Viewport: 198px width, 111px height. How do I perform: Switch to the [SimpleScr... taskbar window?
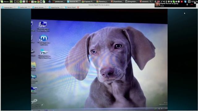tap(132, 2)
